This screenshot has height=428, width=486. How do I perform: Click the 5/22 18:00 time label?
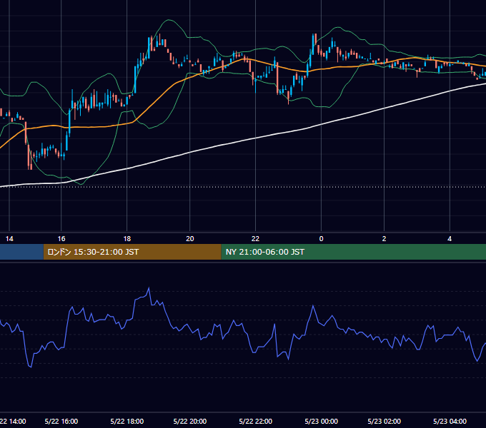pyautogui.click(x=127, y=421)
